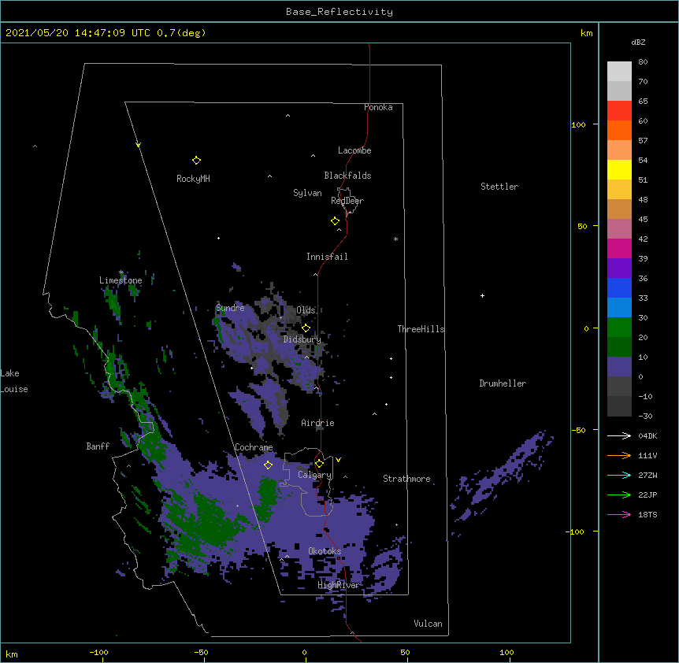Click the white 04DK arrow in legend
Image resolution: width=679 pixels, height=663 pixels.
(619, 435)
